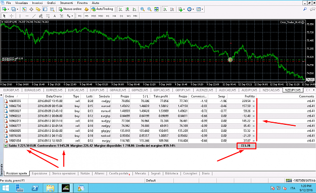Open the Strumenti menu
316x193 pixels.
tap(66, 3)
